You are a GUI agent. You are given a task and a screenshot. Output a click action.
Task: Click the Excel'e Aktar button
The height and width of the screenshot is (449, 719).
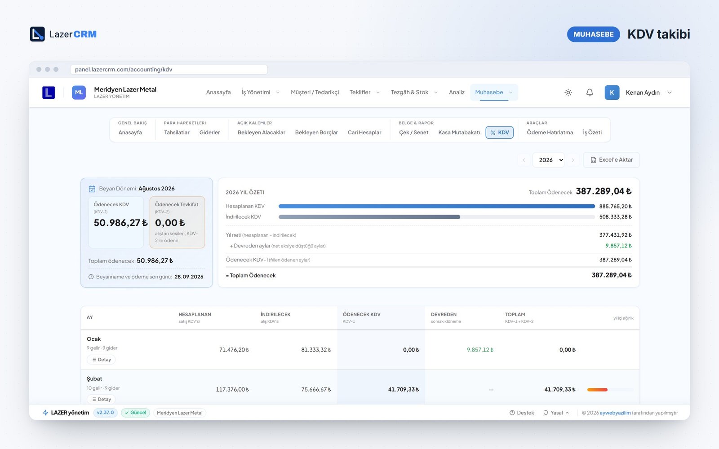tap(611, 160)
